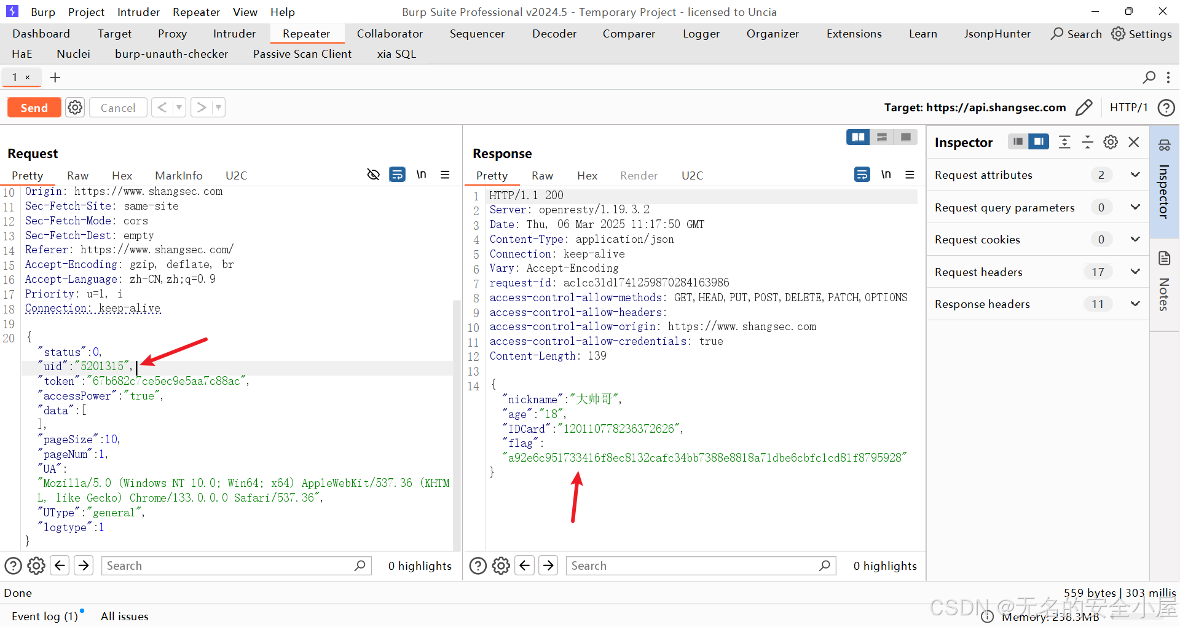
Task: Click the Cancel button
Action: point(118,108)
